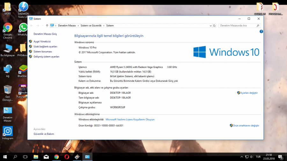Image resolution: width=287 pixels, height=161 pixels.
Task: Go up one level with the up arrow
Action: tap(47, 25)
